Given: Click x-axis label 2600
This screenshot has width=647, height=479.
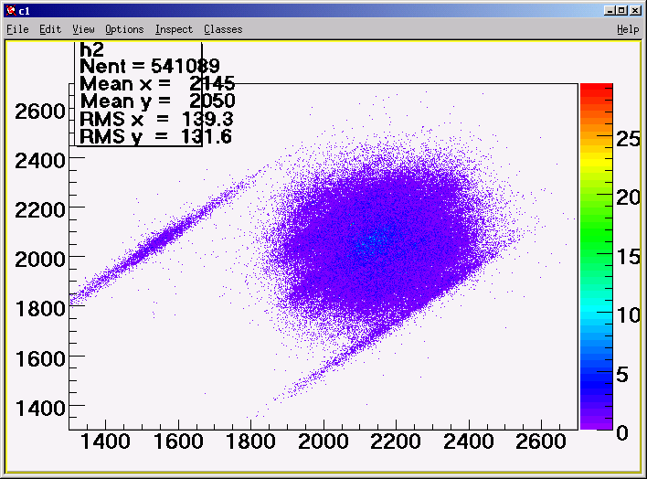Looking at the screenshot, I should [541, 442].
